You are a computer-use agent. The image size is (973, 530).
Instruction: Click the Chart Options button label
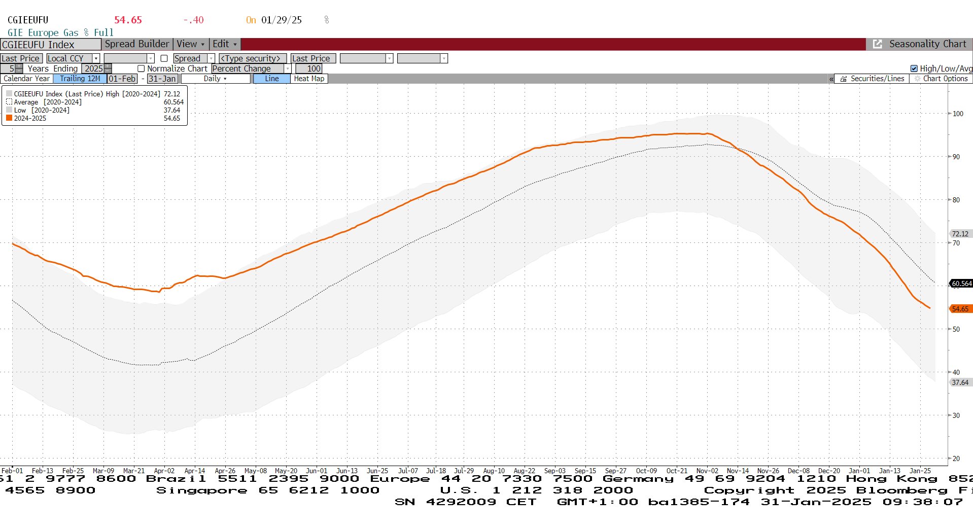[945, 79]
